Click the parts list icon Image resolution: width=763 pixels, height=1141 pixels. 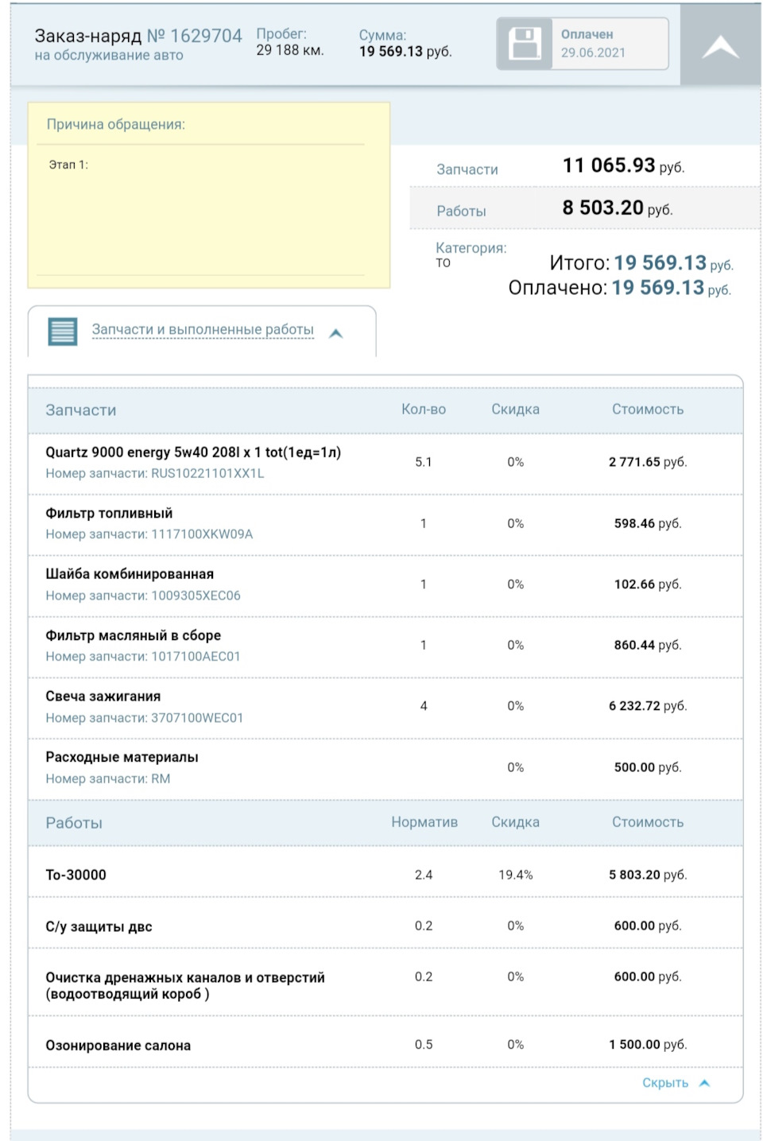click(x=63, y=331)
